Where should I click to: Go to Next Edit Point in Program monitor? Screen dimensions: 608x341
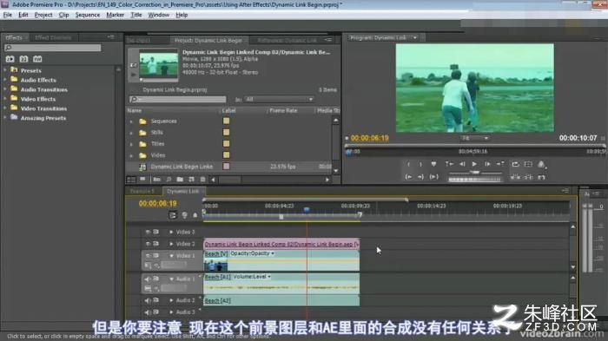click(500, 164)
